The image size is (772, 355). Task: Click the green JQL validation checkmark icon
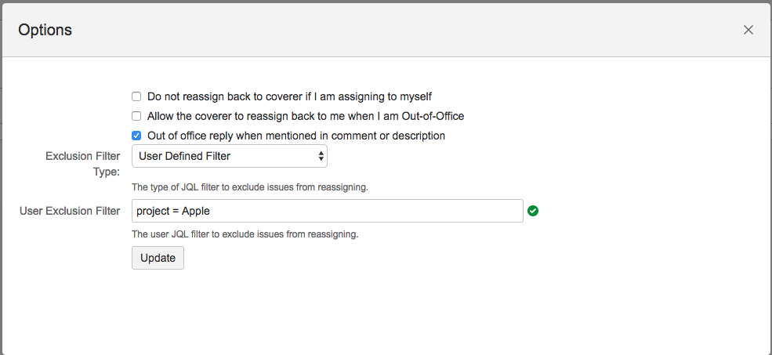(533, 211)
